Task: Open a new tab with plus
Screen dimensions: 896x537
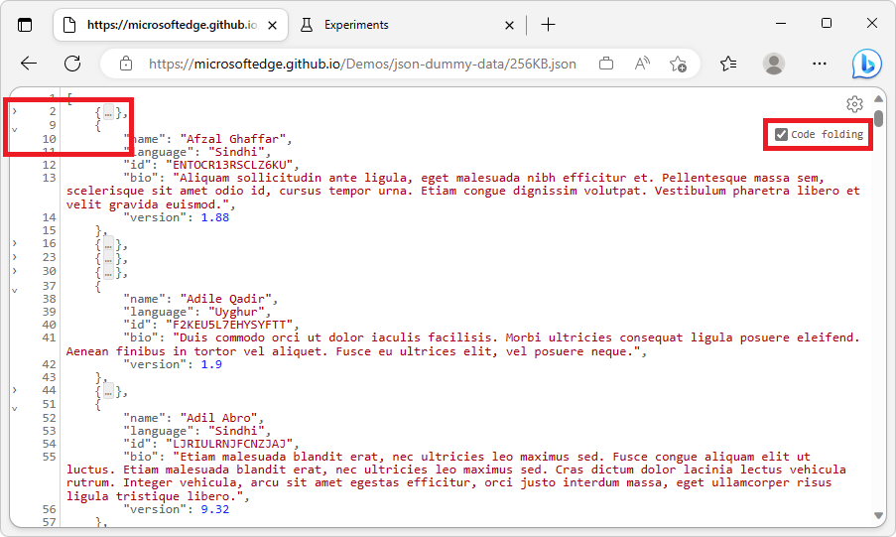Action: point(548,25)
